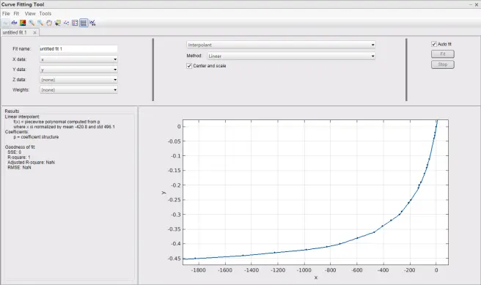Activate the data cursor tool

57,23
